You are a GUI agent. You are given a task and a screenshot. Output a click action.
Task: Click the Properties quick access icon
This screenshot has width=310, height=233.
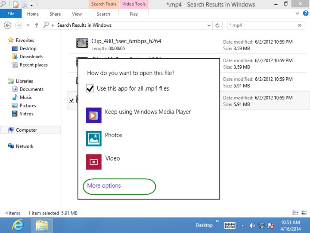point(15,4)
